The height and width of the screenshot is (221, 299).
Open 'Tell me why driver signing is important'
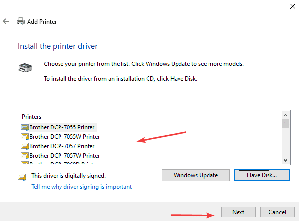[x=82, y=187]
